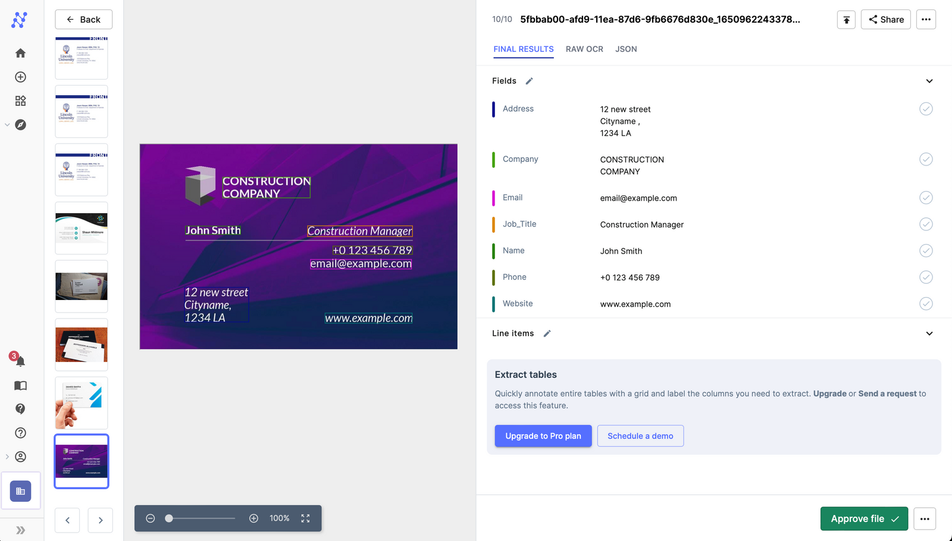Mark the Address field as verified
The height and width of the screenshot is (541, 952).
926,109
